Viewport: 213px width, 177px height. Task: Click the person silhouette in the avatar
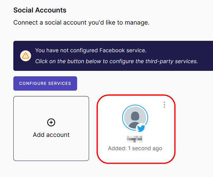(x=135, y=120)
